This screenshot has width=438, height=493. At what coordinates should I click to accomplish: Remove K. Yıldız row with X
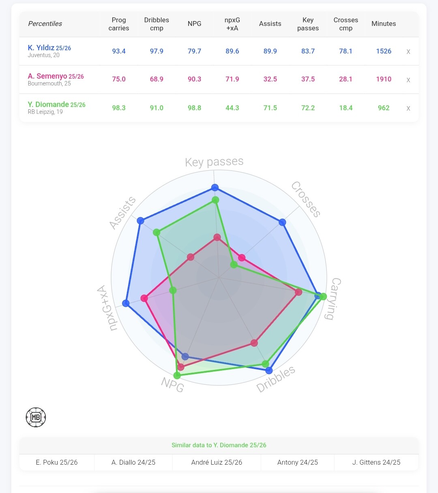408,52
